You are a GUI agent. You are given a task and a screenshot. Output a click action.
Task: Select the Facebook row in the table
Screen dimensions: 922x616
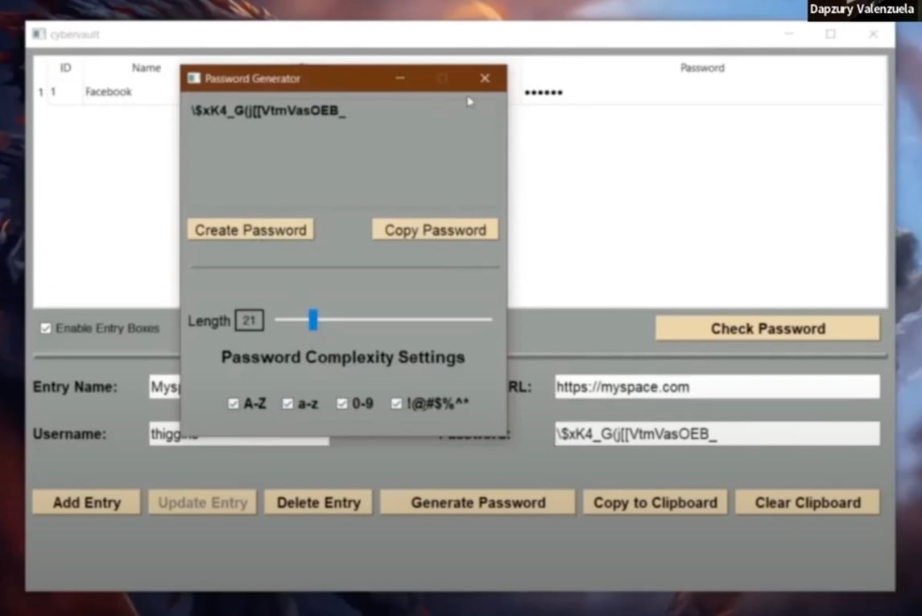[109, 93]
